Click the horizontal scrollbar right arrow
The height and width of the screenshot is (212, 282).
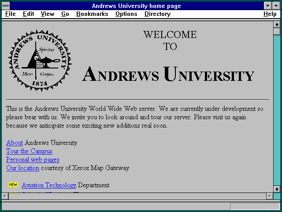coord(269,196)
